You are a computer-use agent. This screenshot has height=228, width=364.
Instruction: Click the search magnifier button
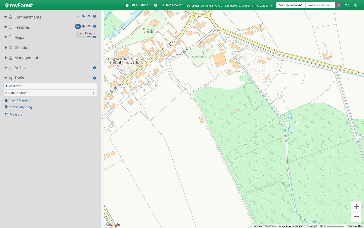coord(338,5)
